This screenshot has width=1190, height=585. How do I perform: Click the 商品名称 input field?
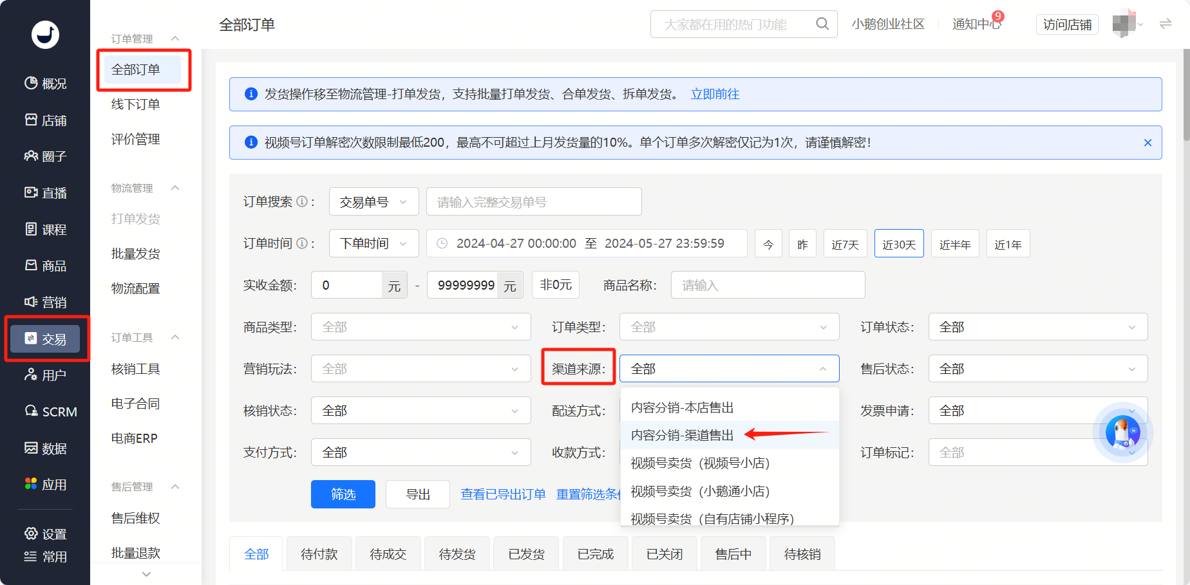(x=768, y=285)
